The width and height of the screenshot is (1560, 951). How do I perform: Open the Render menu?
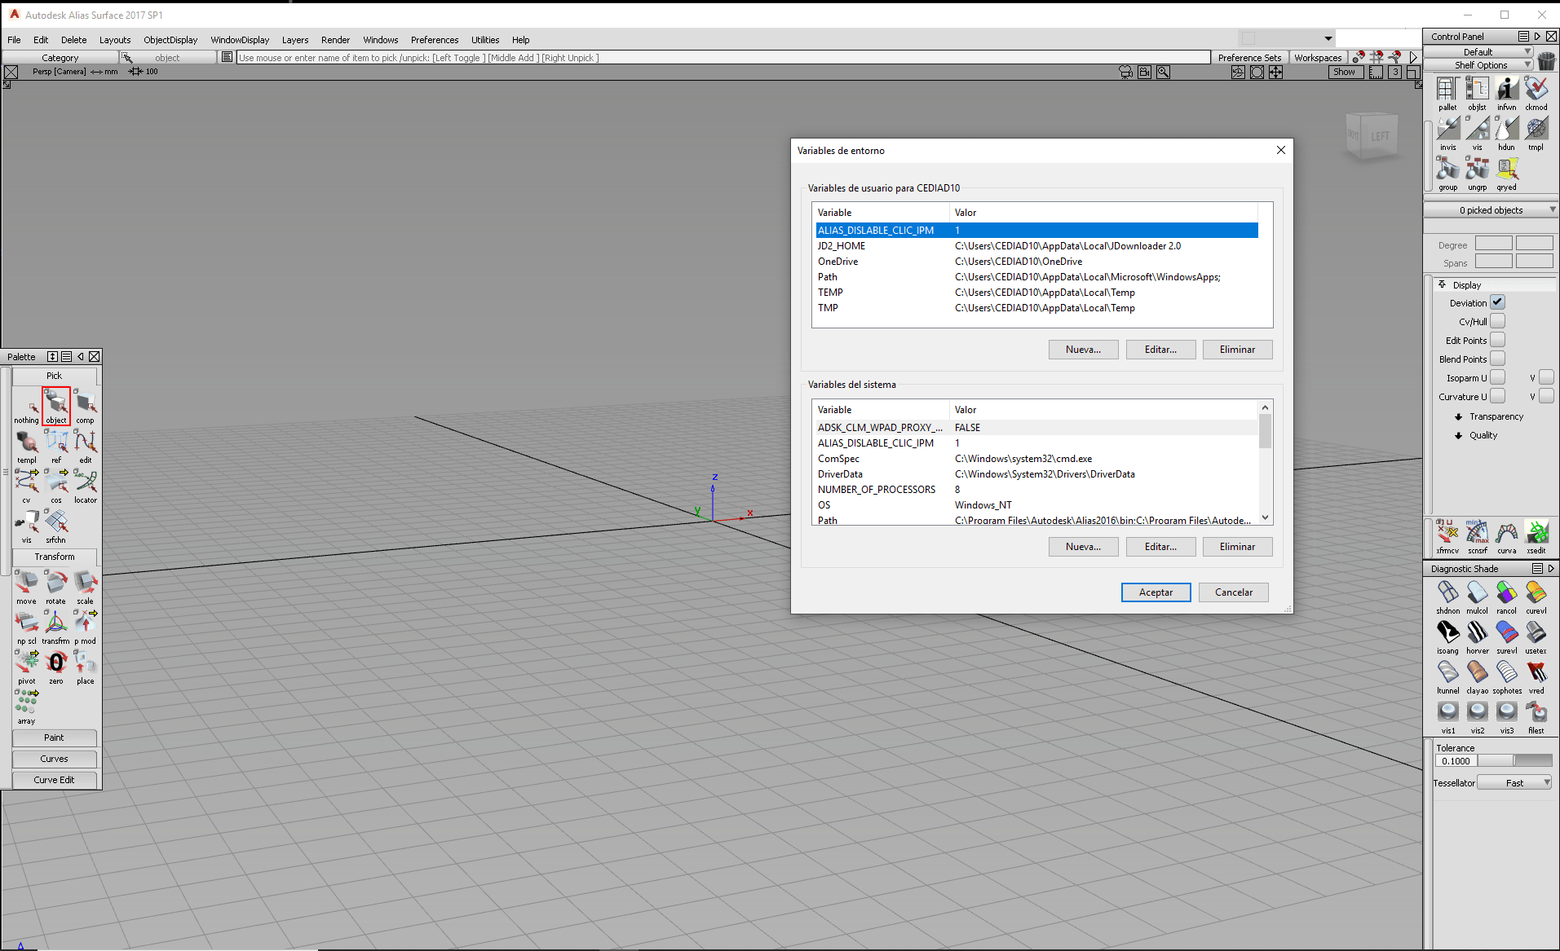pyautogui.click(x=335, y=40)
